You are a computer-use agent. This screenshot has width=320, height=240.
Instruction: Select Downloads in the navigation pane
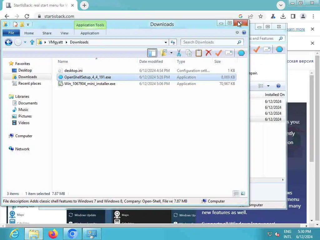click(27, 77)
